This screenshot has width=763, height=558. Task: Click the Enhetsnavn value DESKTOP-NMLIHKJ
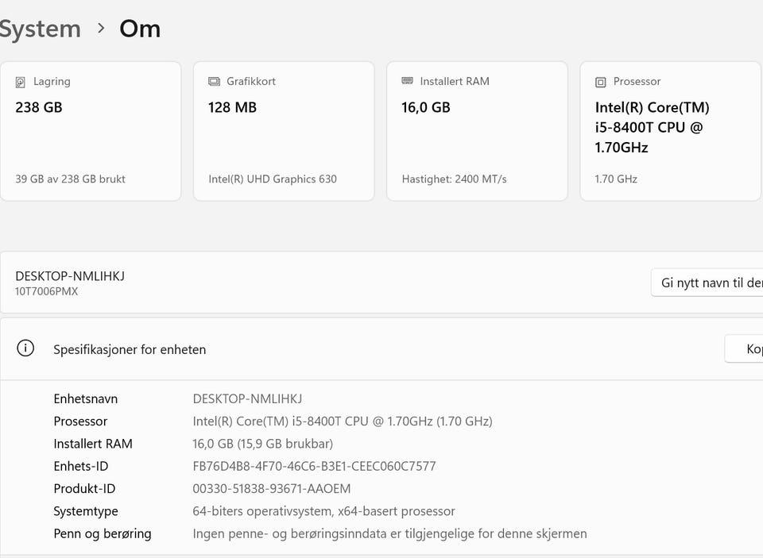coord(247,398)
